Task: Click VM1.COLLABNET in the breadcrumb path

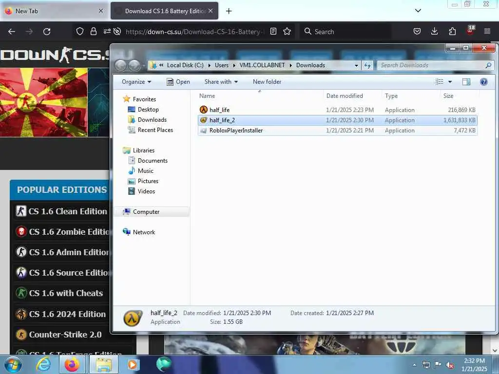Action: 262,65
